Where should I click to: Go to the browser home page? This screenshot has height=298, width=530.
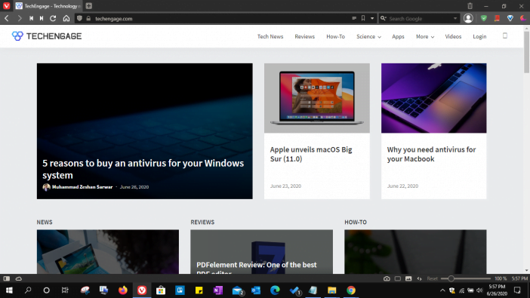pos(66,19)
